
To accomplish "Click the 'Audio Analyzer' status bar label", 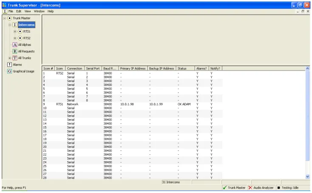I will [x=264, y=187].
